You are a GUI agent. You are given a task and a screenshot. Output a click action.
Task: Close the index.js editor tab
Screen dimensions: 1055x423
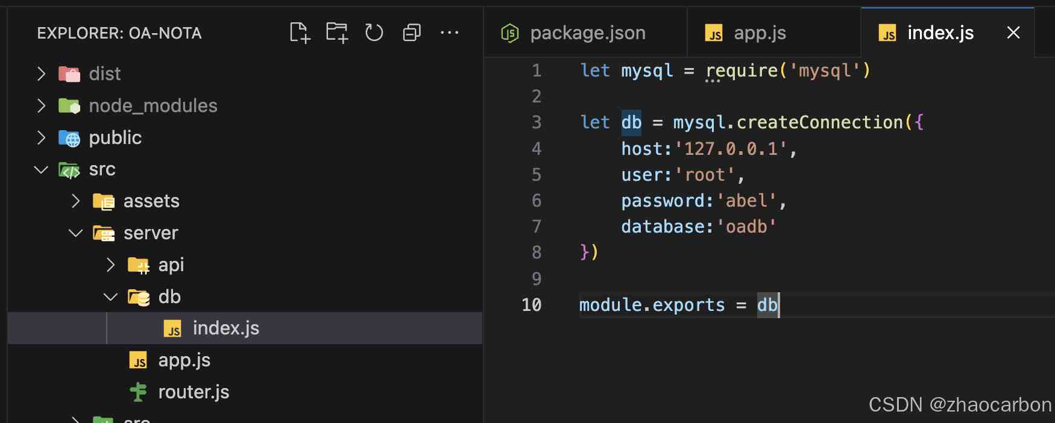point(1013,33)
